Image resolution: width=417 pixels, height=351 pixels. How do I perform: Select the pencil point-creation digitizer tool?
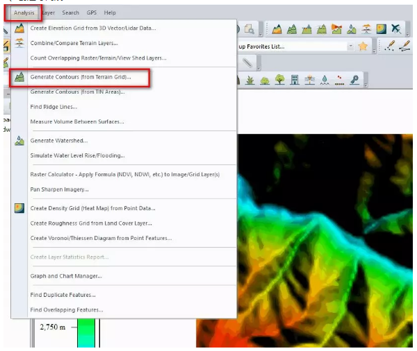[389, 46]
